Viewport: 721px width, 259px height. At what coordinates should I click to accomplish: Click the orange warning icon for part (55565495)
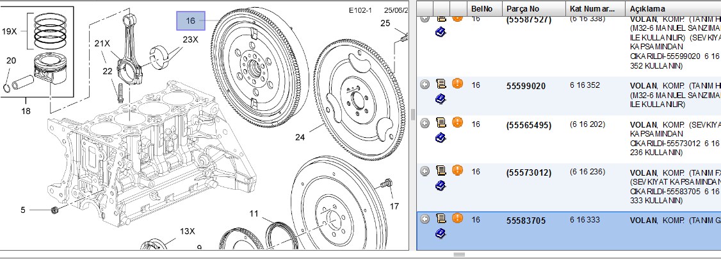pos(457,122)
